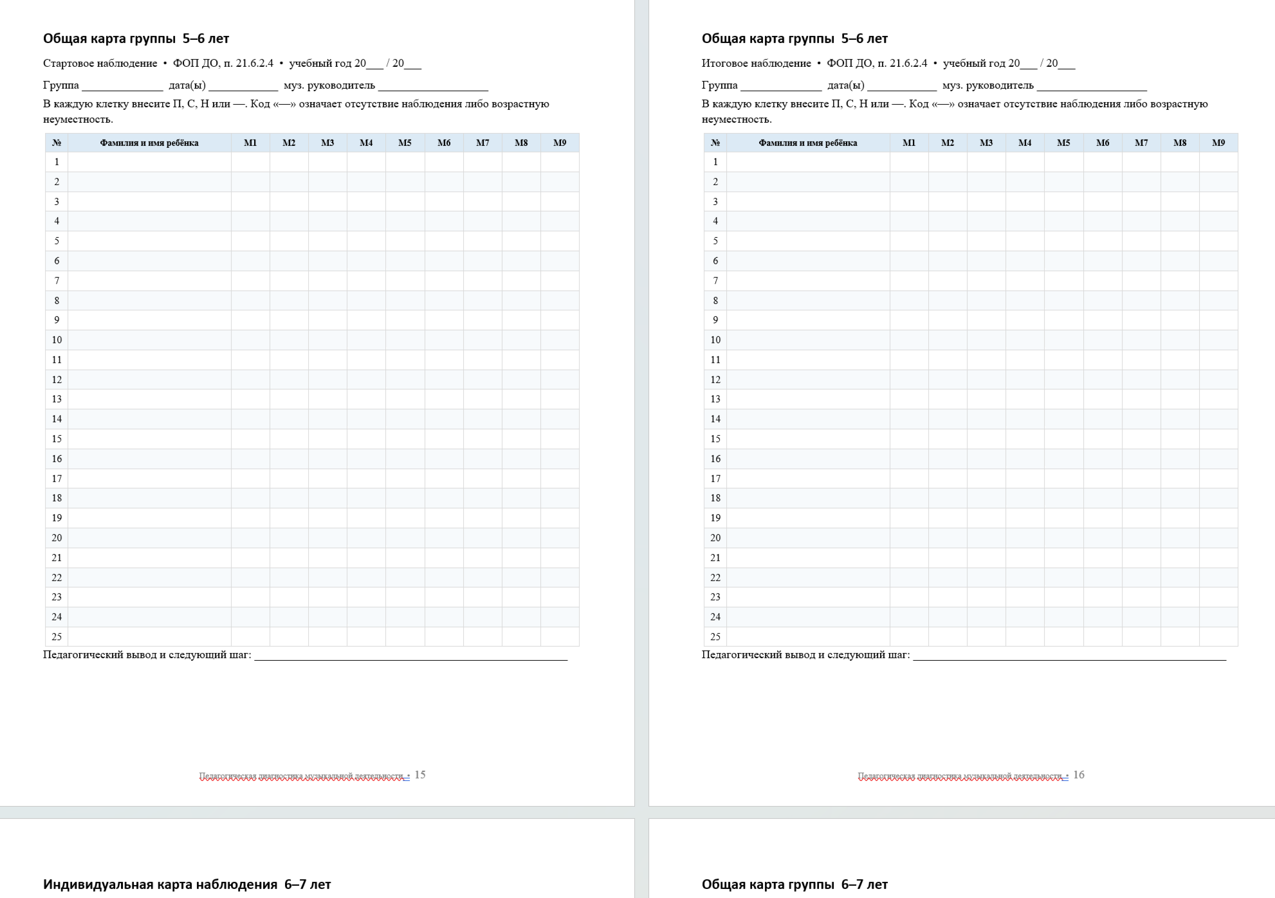Click 'Общая карта группы 6–7 лет' heading
The image size is (1275, 898).
(x=794, y=885)
